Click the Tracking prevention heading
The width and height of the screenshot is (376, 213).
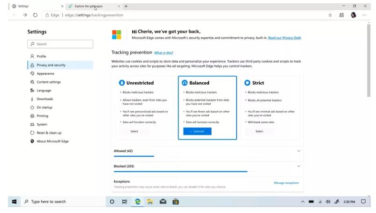pyautogui.click(x=132, y=52)
